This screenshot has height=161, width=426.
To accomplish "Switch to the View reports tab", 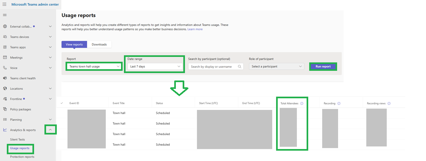I will [x=74, y=45].
